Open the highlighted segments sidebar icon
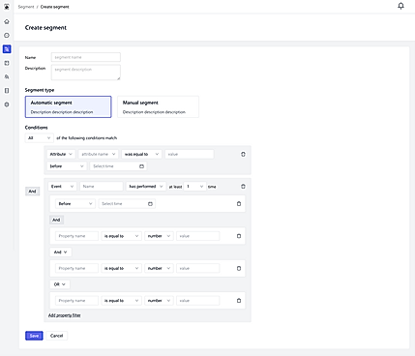Image resolution: width=415 pixels, height=356 pixels. (7, 49)
